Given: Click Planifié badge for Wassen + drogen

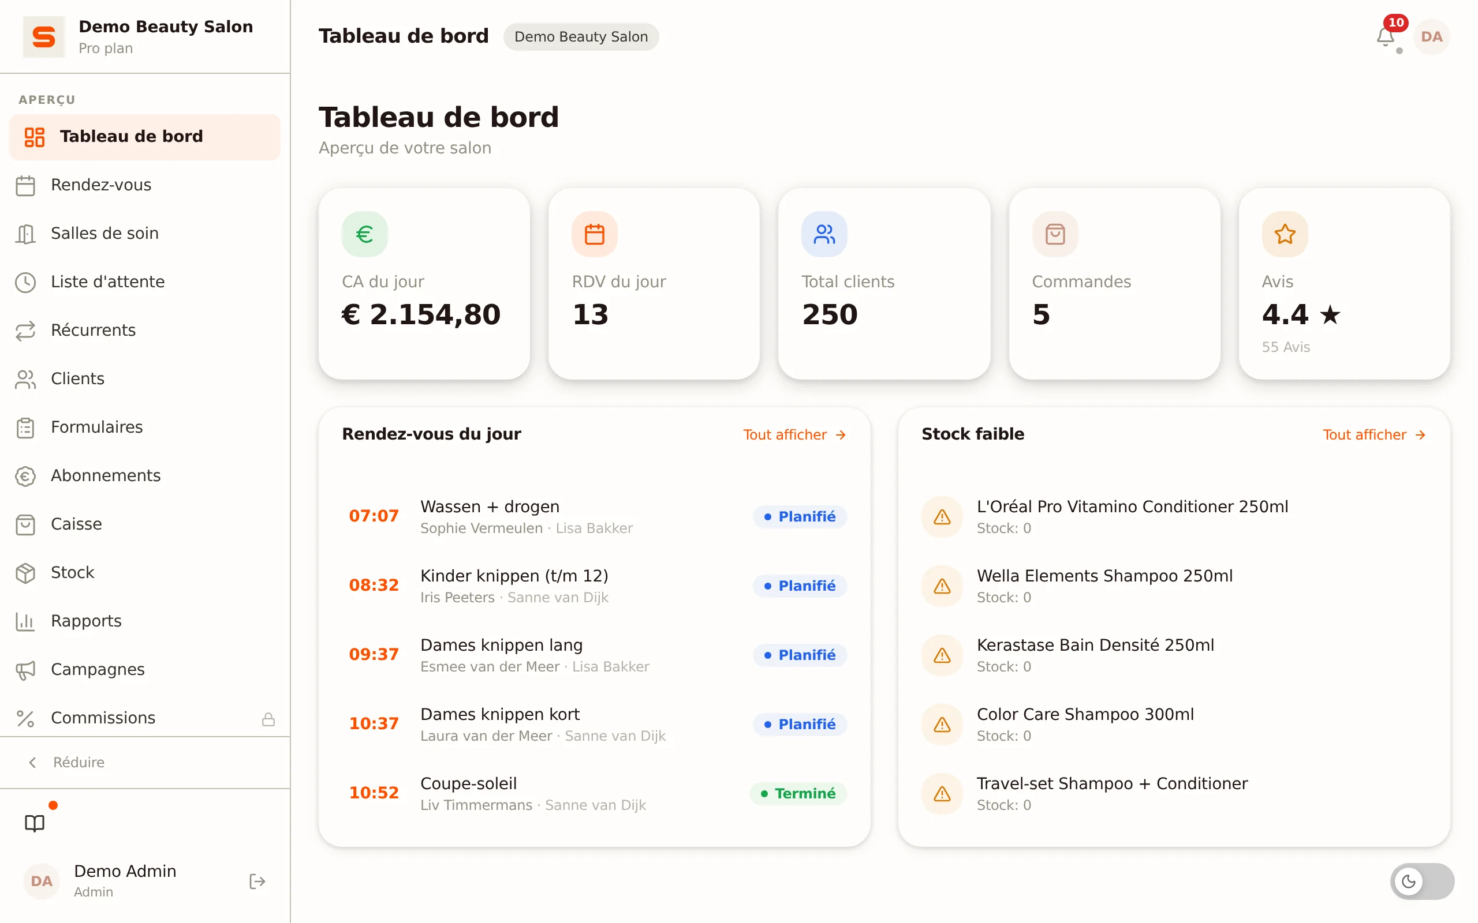Looking at the screenshot, I should pos(800,516).
